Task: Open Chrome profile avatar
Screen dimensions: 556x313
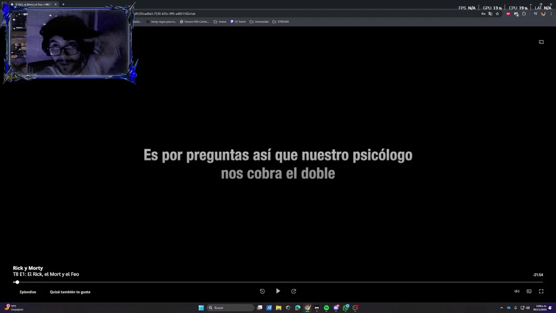Action: click(x=543, y=14)
